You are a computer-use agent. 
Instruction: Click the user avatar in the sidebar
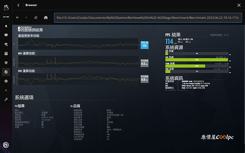pos(6,8)
